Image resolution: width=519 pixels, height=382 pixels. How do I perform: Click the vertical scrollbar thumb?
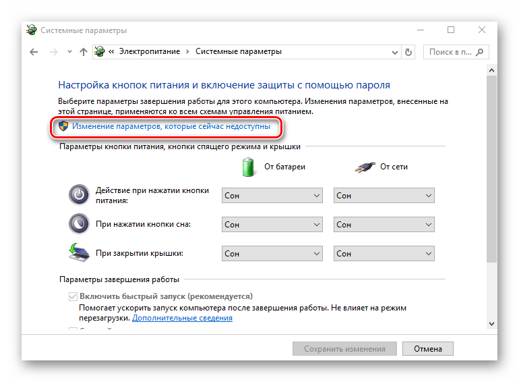491,169
